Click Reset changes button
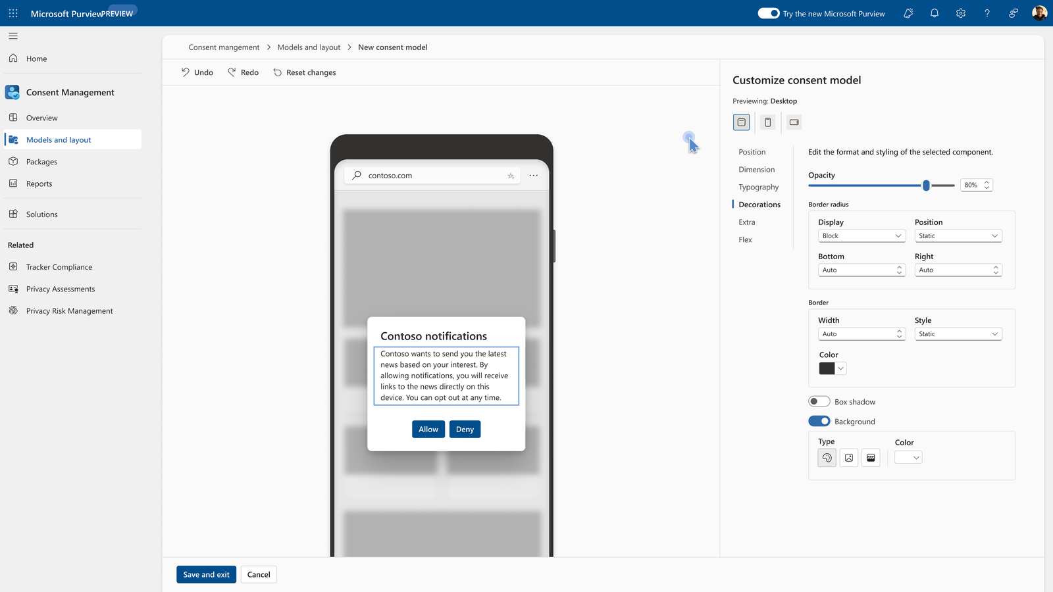Screen dimensions: 1053x592 click(x=305, y=72)
